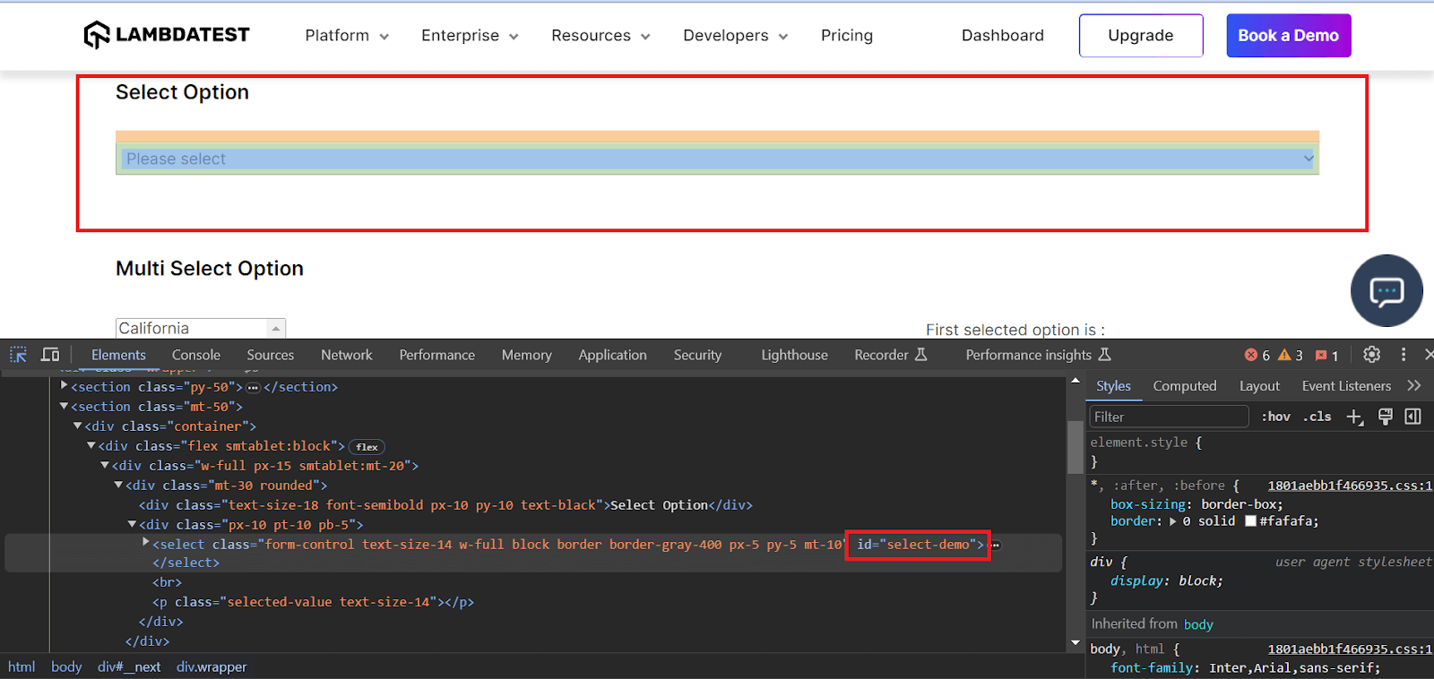The height and width of the screenshot is (679, 1434).
Task: Expand the Platform menu
Action: (x=347, y=36)
